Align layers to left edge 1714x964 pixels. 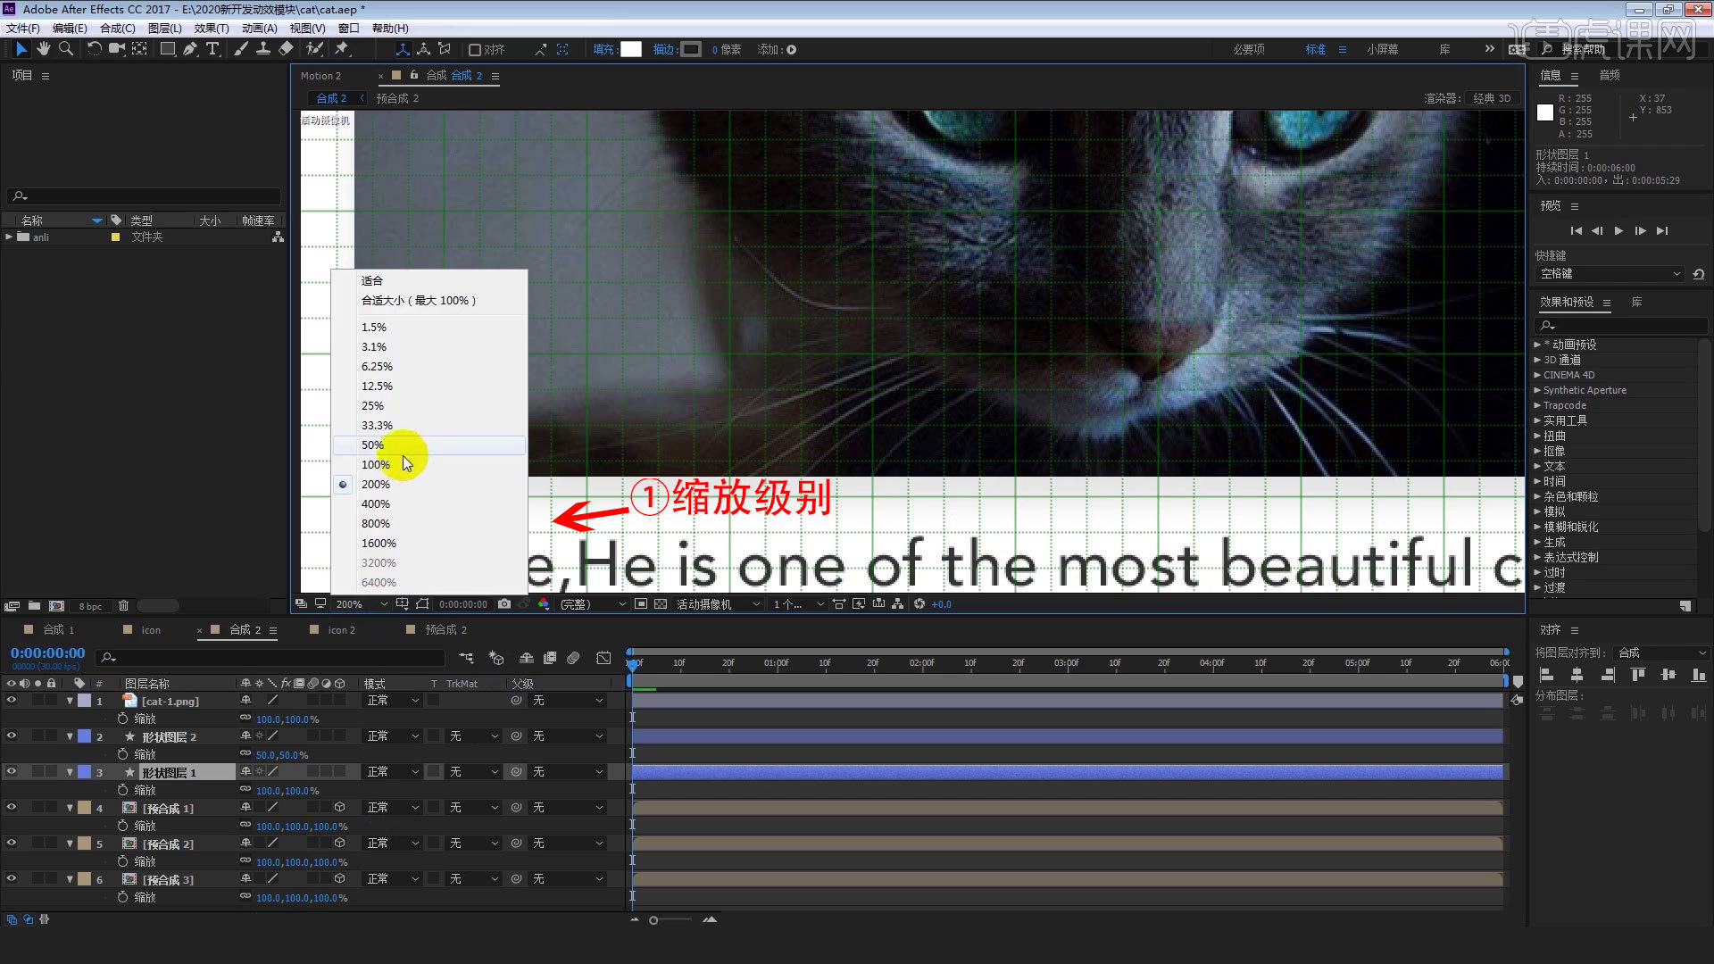(x=1547, y=675)
